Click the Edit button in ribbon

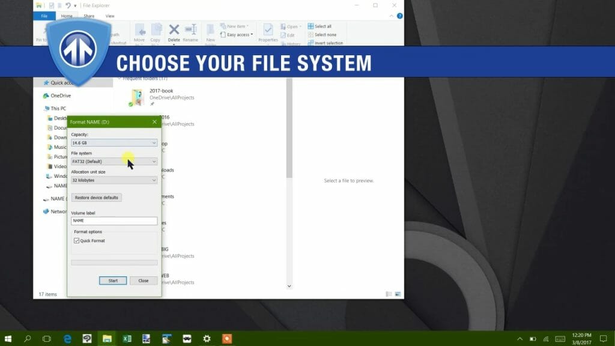[x=288, y=35]
